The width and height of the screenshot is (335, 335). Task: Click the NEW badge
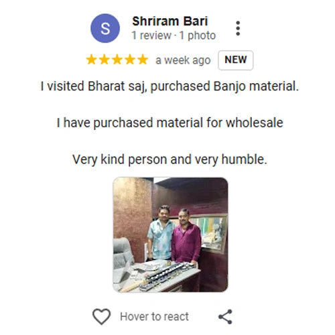coord(236,60)
